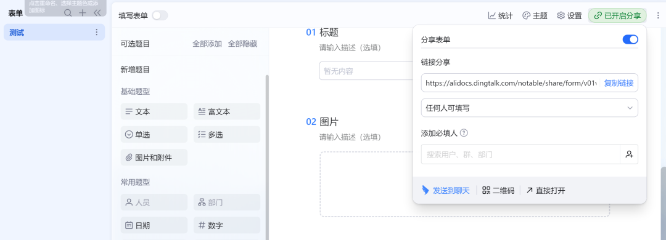Screen dimensions: 666x240
Task: Click 直接打开 to open the form directly
Action: [x=546, y=190]
